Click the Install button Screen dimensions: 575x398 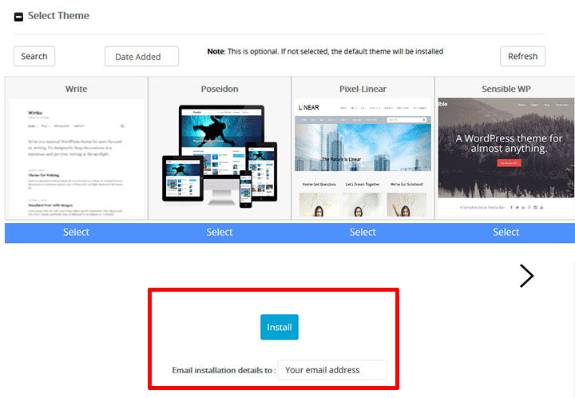point(279,327)
